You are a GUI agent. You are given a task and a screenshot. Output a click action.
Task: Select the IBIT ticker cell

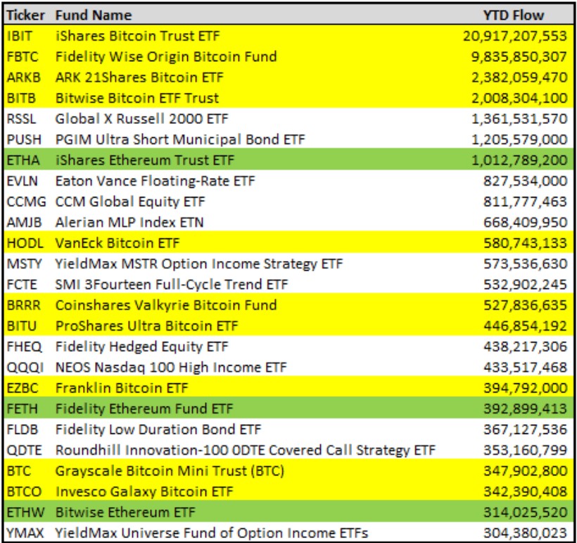(19, 36)
